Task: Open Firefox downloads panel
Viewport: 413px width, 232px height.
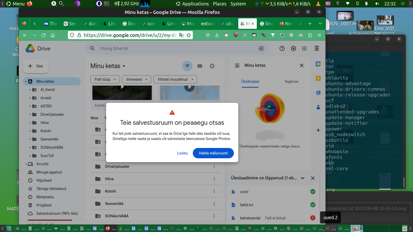Action: click(x=217, y=35)
